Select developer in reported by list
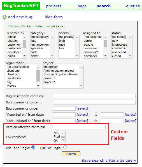Screen dimensions: 142x167 (x=14, y=52)
